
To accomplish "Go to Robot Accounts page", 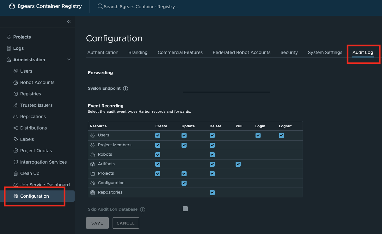I will click(x=37, y=82).
